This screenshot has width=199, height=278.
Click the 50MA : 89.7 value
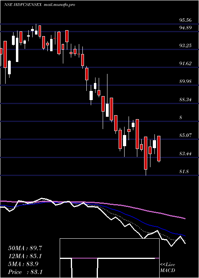tap(25, 248)
